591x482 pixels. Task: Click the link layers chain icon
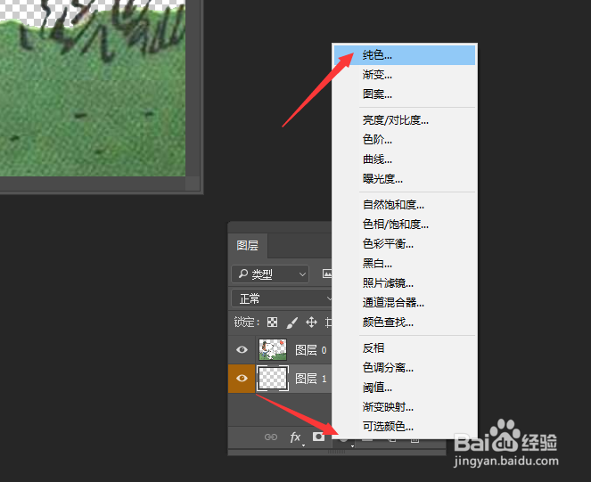point(271,437)
